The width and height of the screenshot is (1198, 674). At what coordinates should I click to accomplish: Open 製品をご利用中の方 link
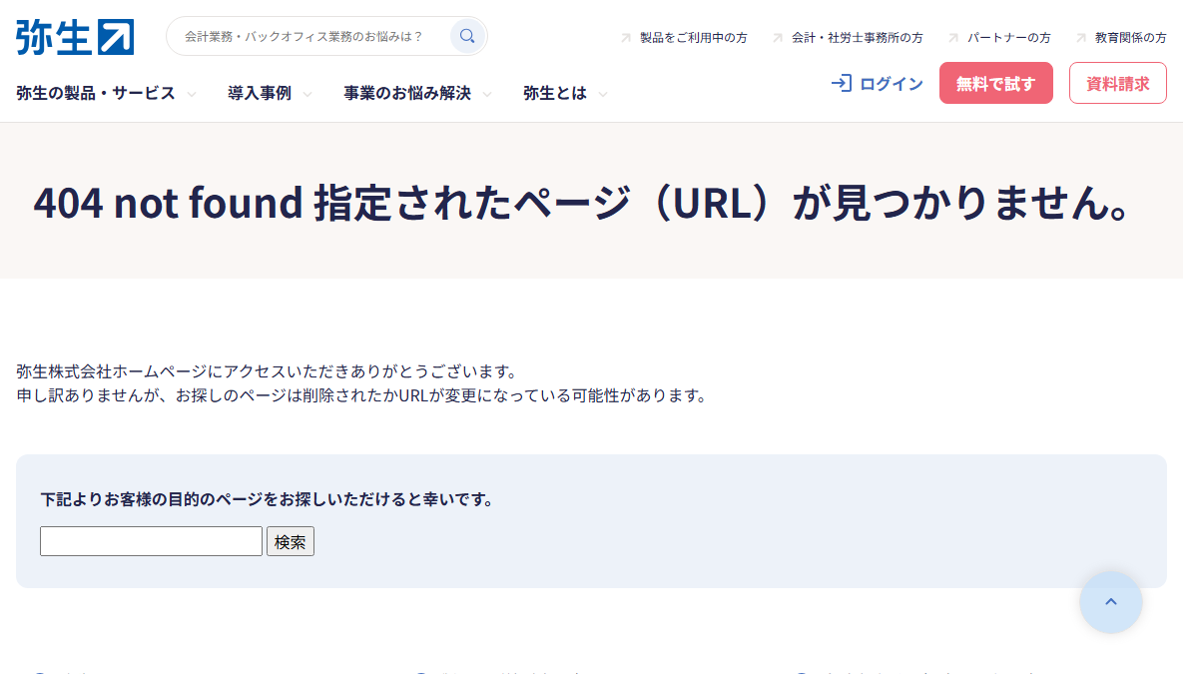tap(694, 38)
